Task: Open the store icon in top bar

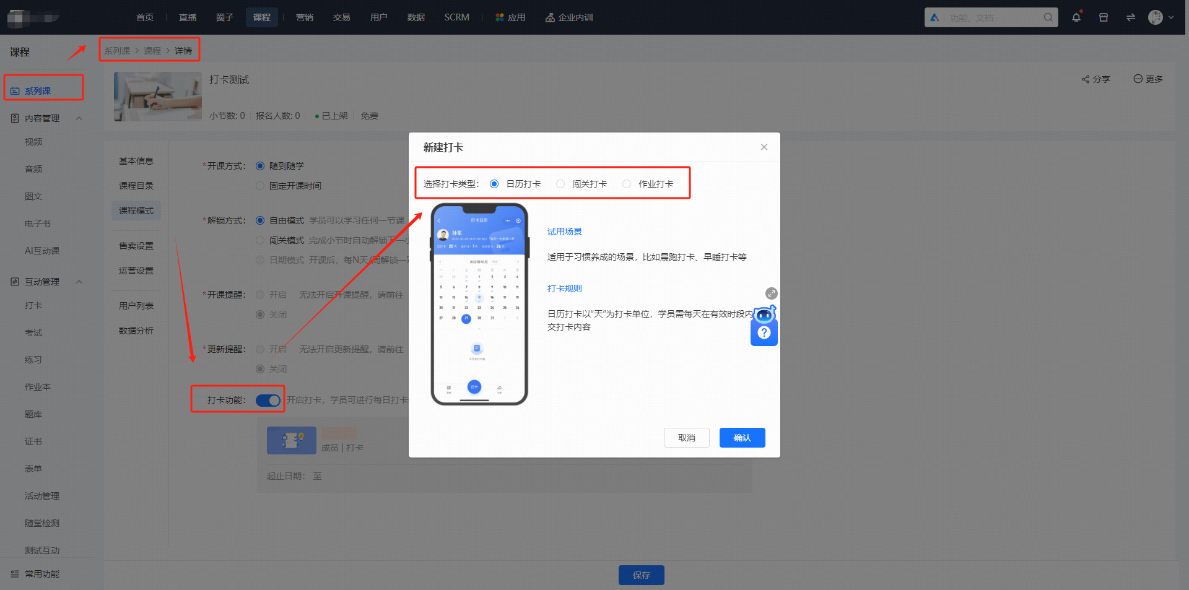Action: coord(1104,17)
